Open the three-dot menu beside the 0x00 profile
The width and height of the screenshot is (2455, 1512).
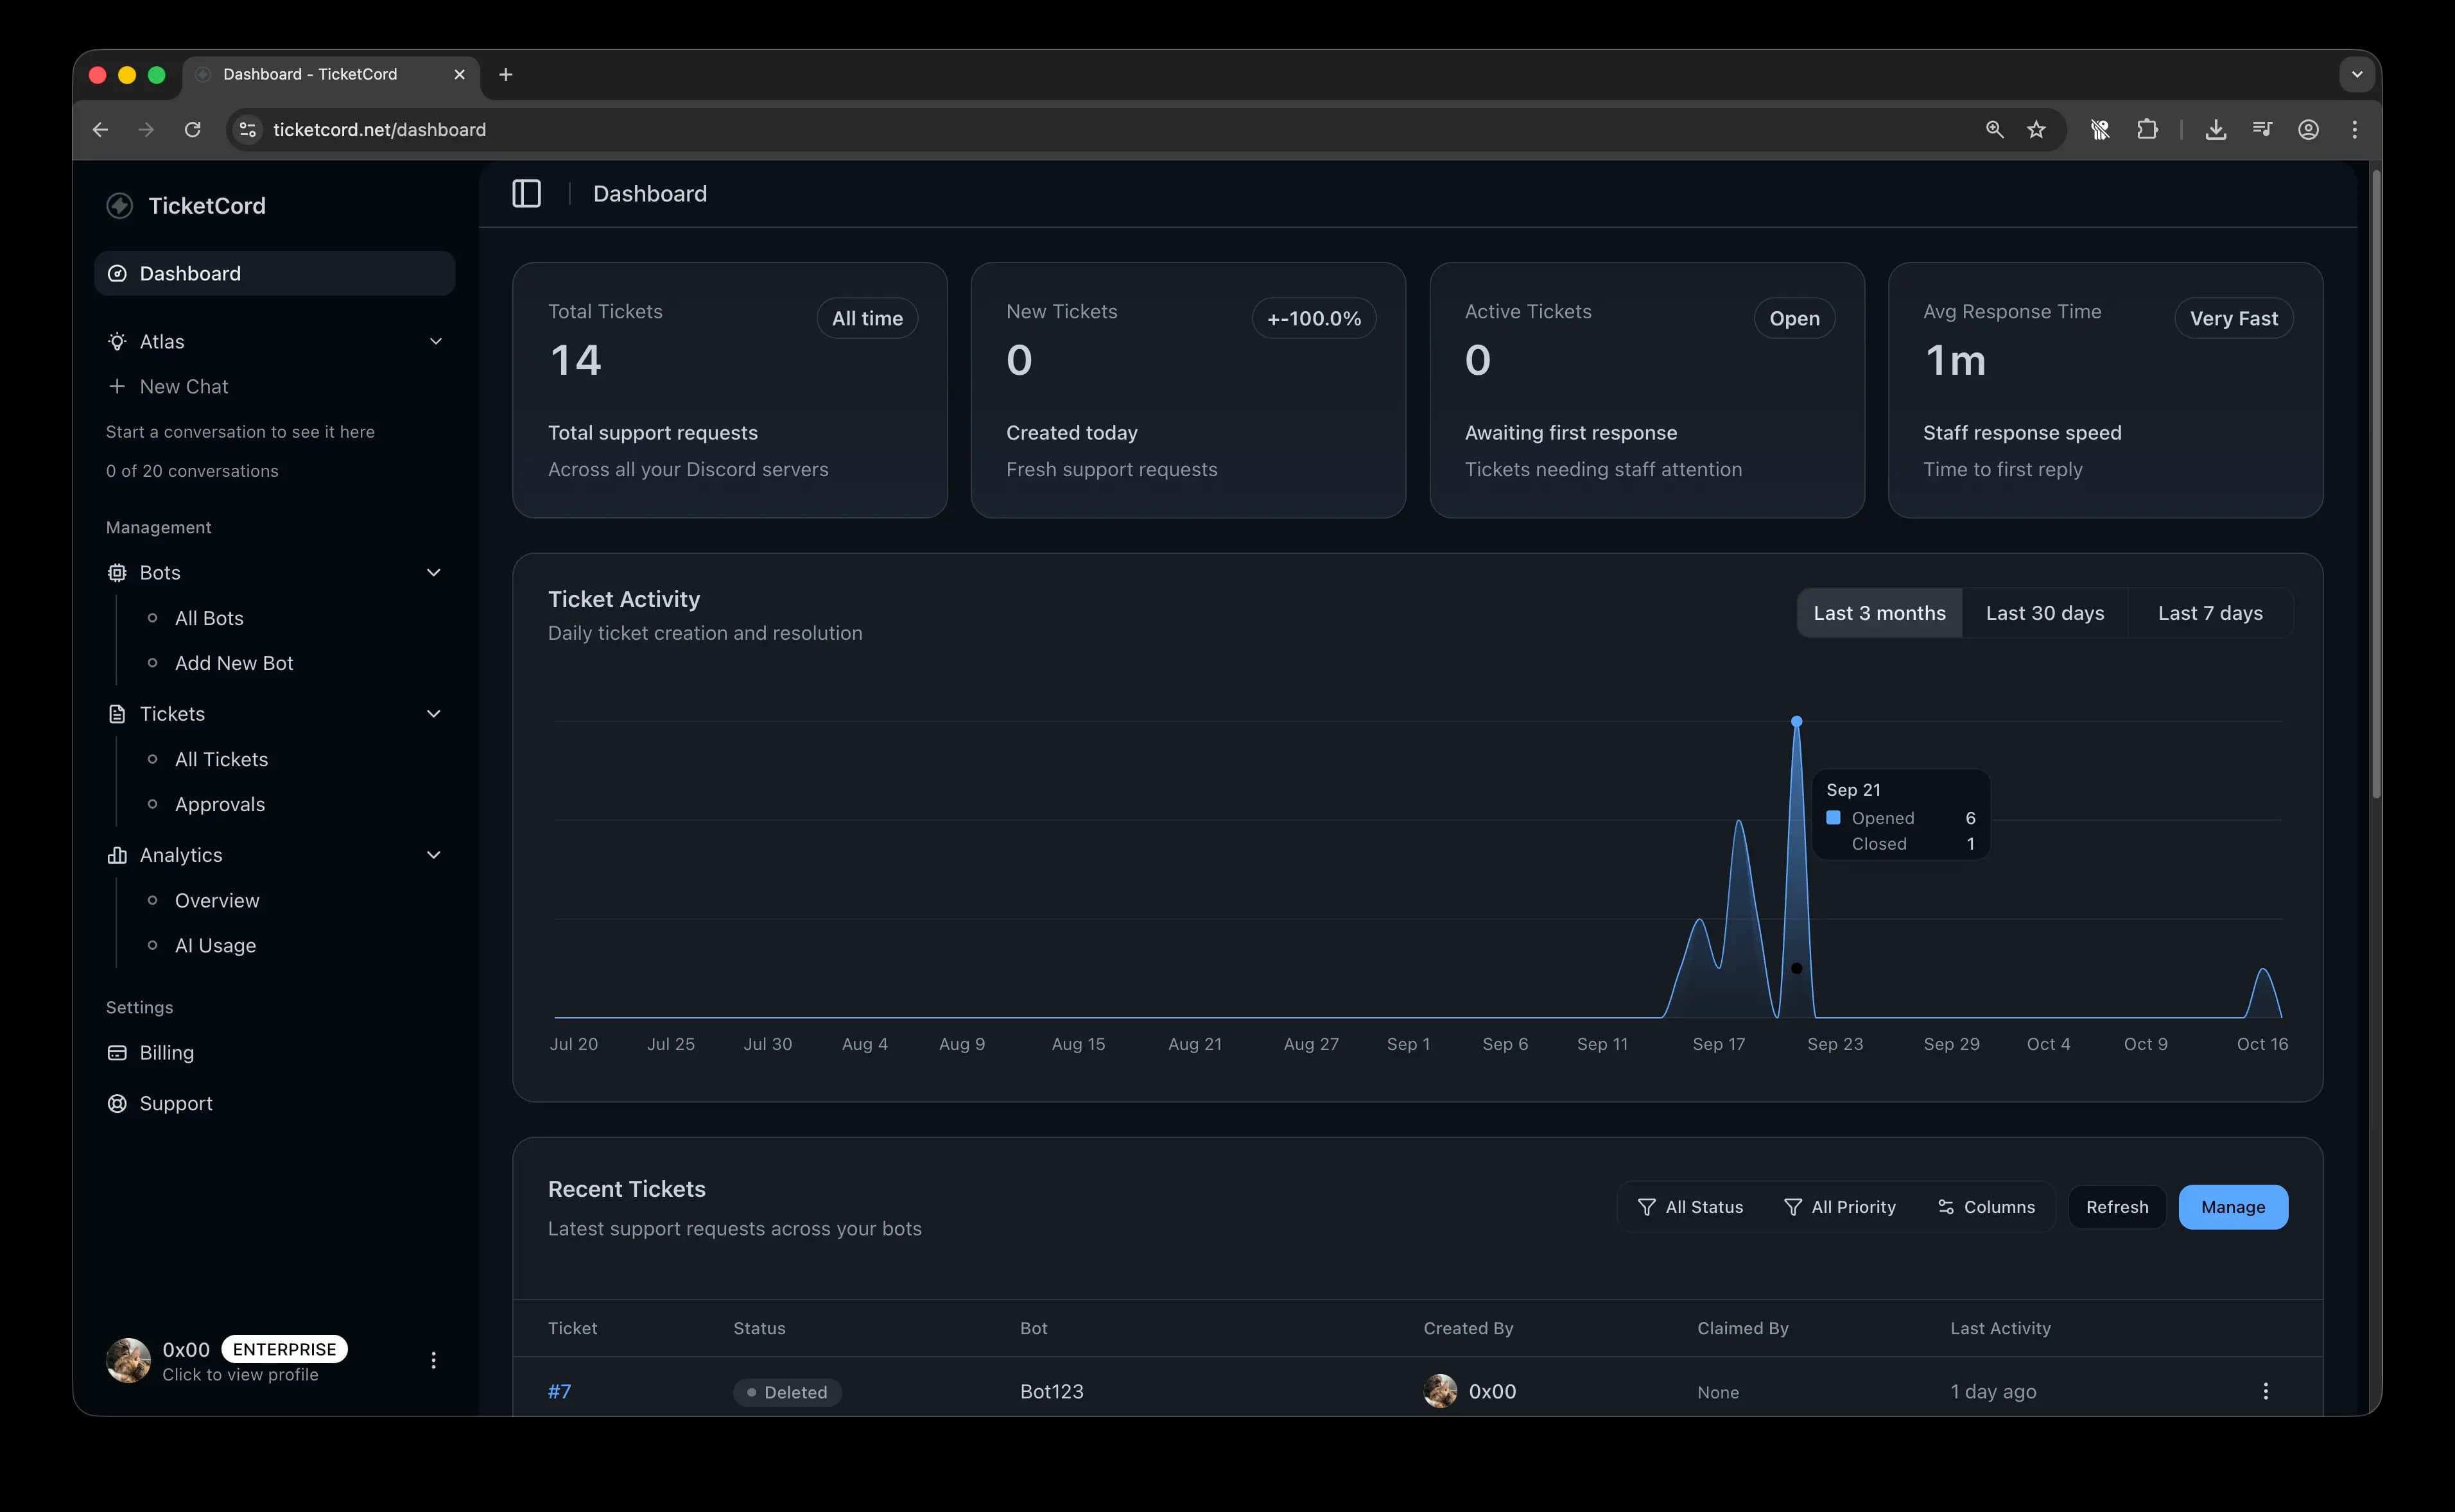434,1360
